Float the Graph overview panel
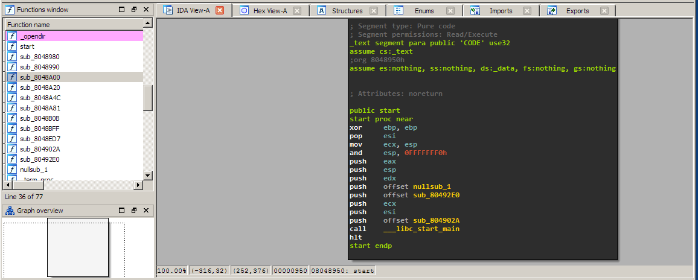This screenshot has width=698, height=280. [x=134, y=211]
